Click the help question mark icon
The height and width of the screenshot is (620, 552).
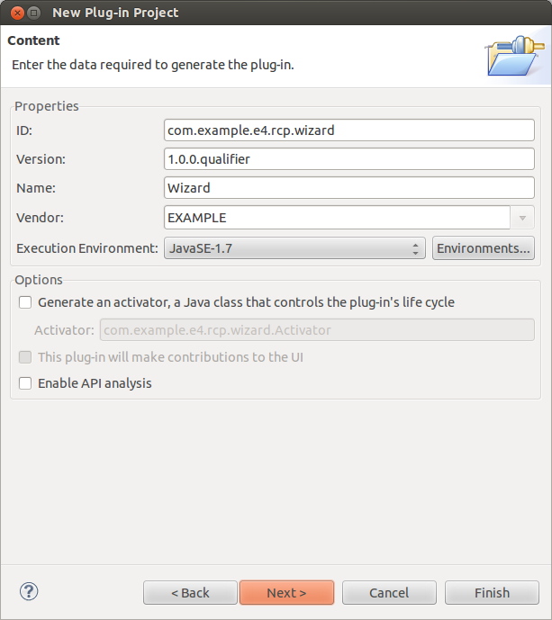(x=29, y=591)
